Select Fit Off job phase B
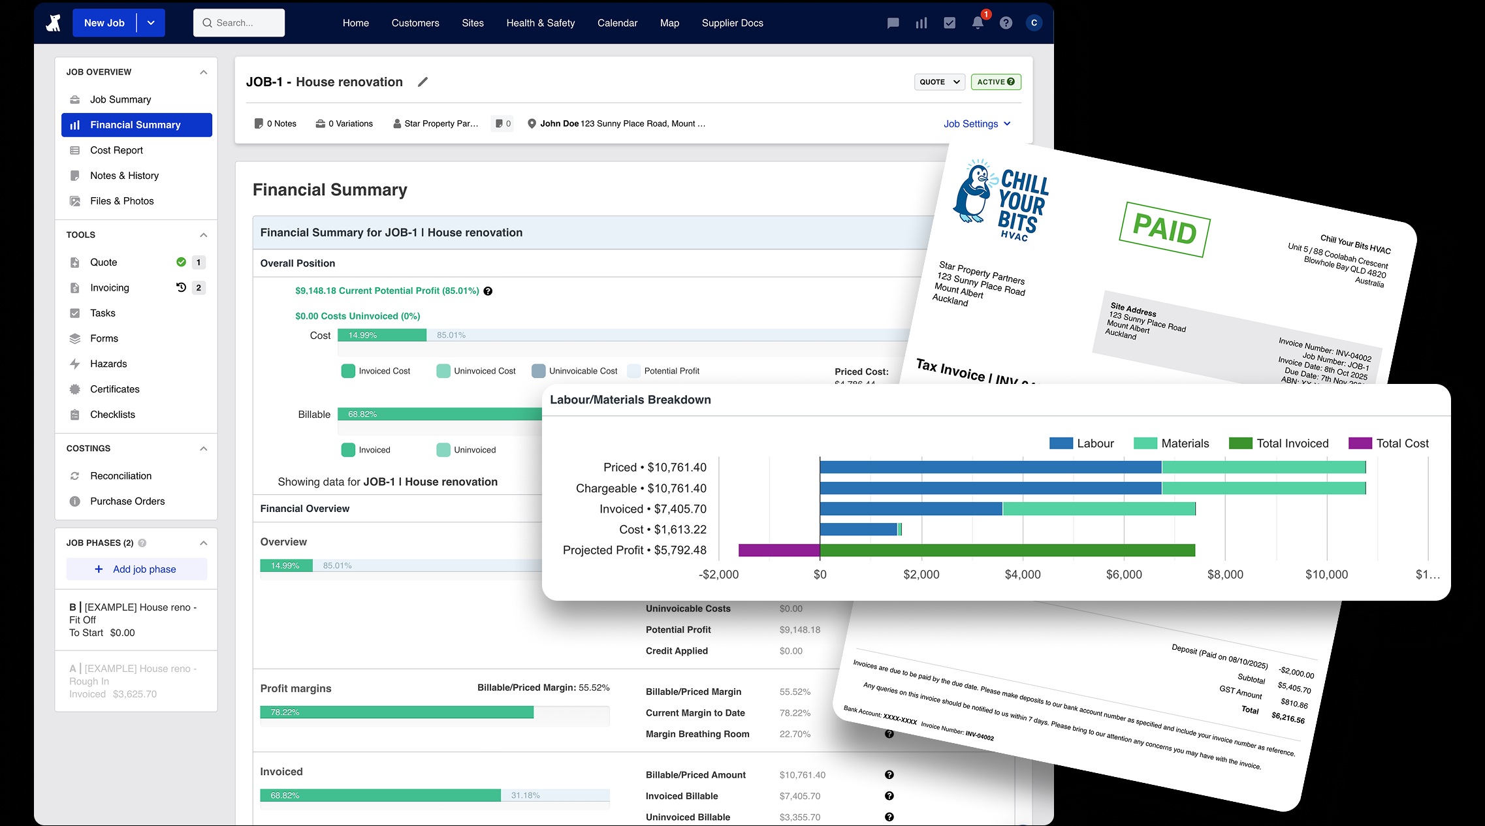 pyautogui.click(x=136, y=620)
